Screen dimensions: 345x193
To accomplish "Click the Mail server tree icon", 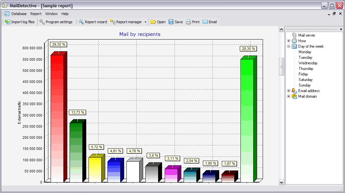I will click(294, 35).
